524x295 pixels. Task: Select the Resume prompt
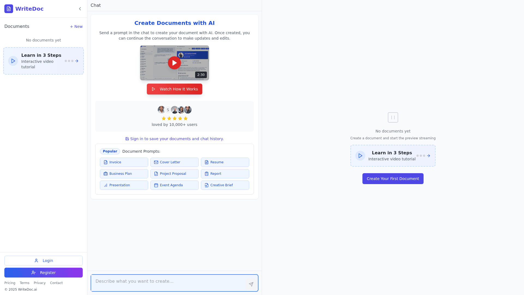tap(225, 162)
